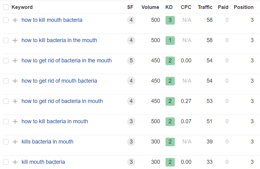
Task: Click SF badge for 'how to kill mouth bacteria'
Action: click(x=131, y=20)
